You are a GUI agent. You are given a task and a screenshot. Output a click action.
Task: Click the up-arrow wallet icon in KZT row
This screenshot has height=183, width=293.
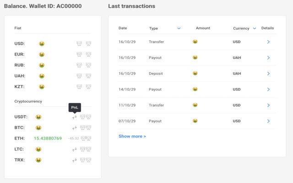pyautogui.click(x=79, y=86)
